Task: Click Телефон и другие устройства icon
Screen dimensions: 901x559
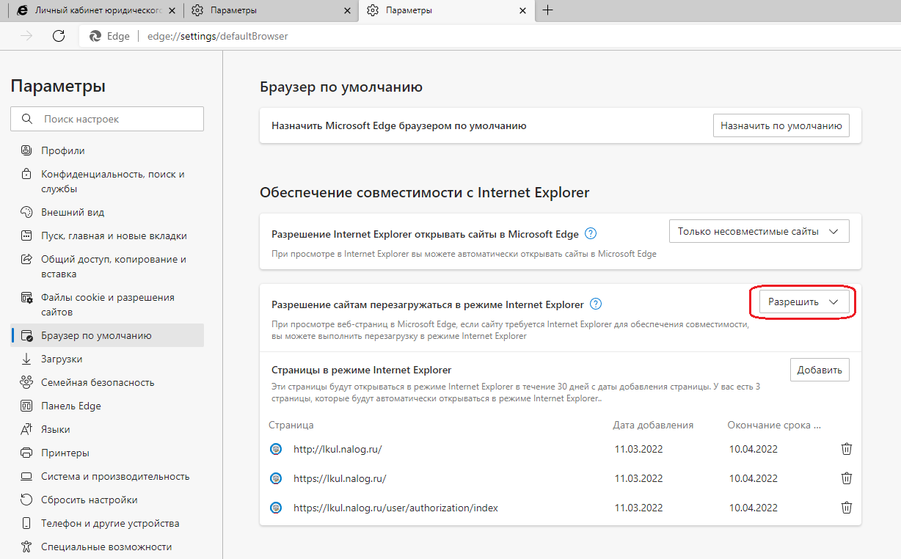Action: [x=26, y=523]
